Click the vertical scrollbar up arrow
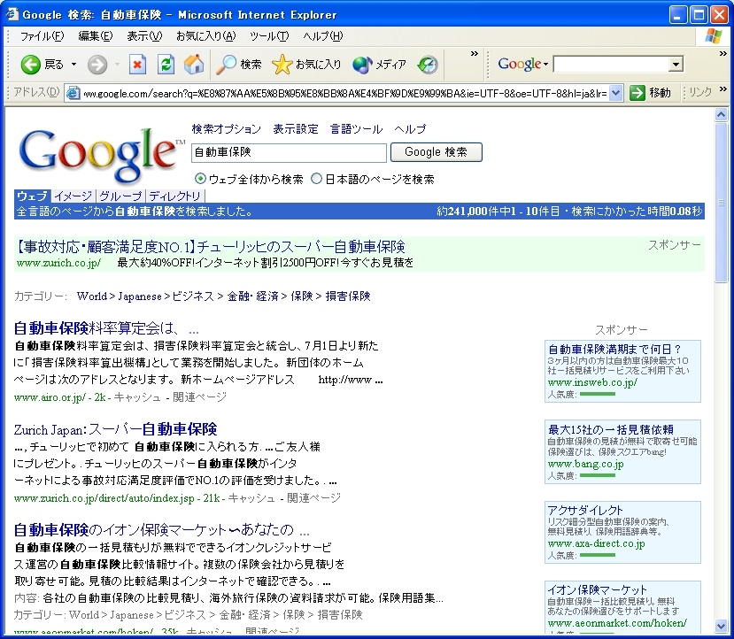This screenshot has width=734, height=639. click(x=721, y=114)
